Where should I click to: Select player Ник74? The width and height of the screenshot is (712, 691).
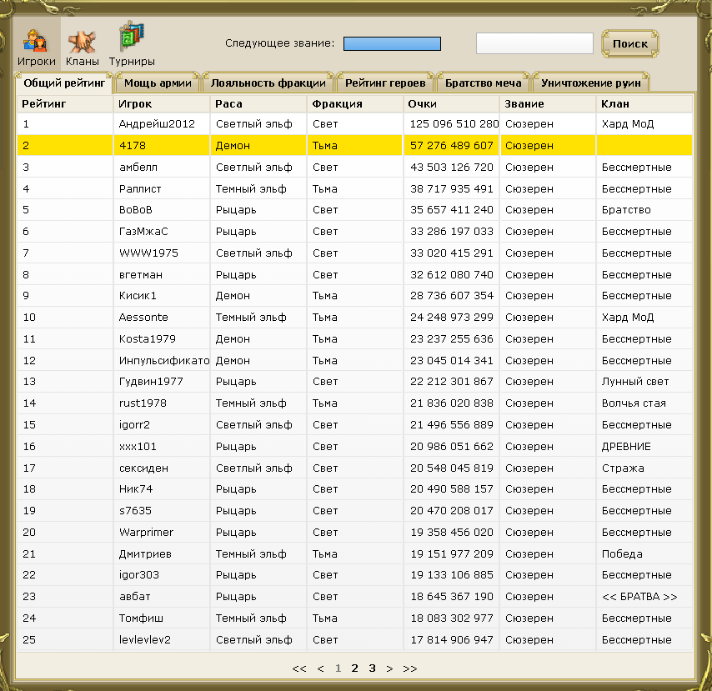(136, 489)
